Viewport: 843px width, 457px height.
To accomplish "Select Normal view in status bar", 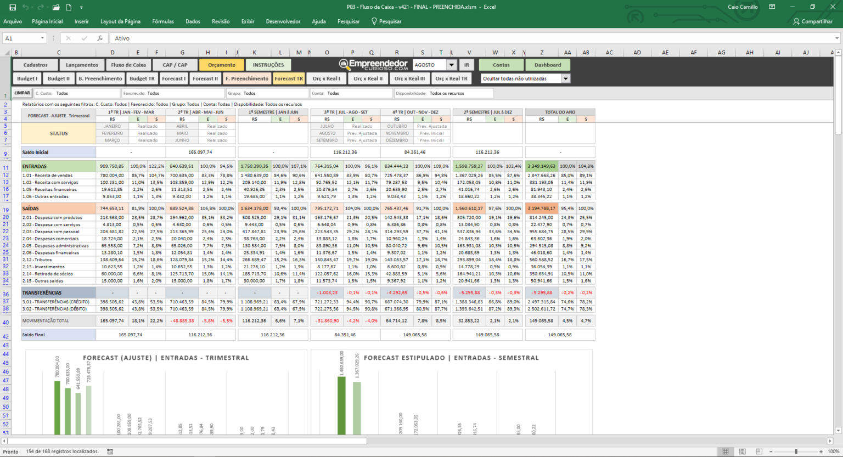I will pos(726,452).
